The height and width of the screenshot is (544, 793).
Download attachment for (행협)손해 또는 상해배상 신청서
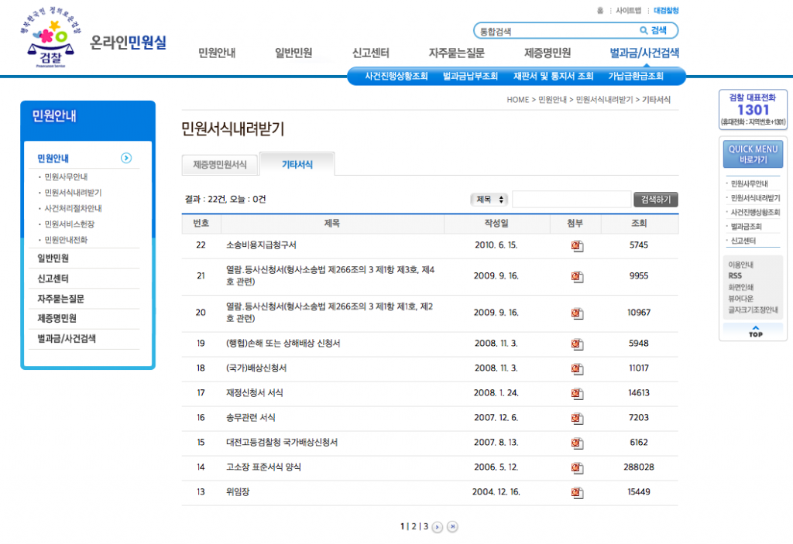point(577,344)
